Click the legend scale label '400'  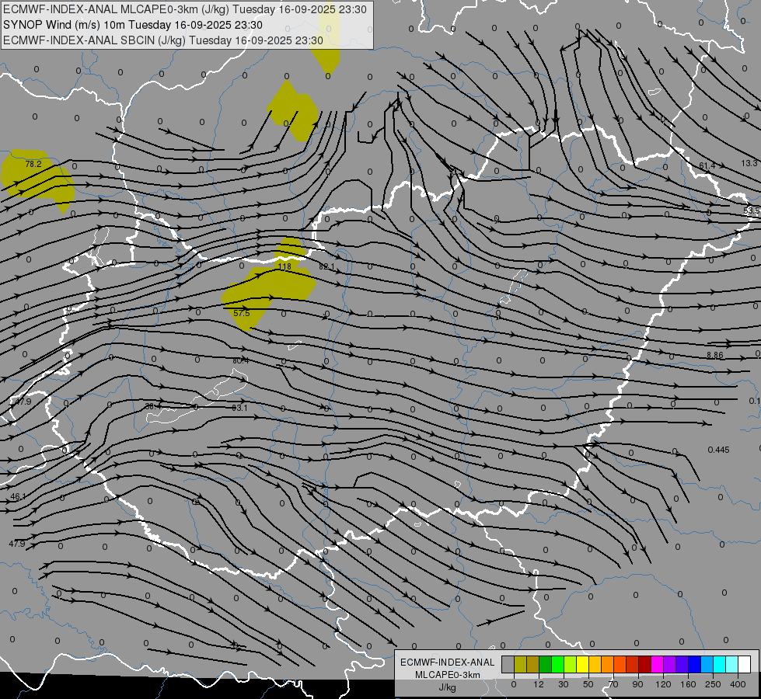(738, 684)
